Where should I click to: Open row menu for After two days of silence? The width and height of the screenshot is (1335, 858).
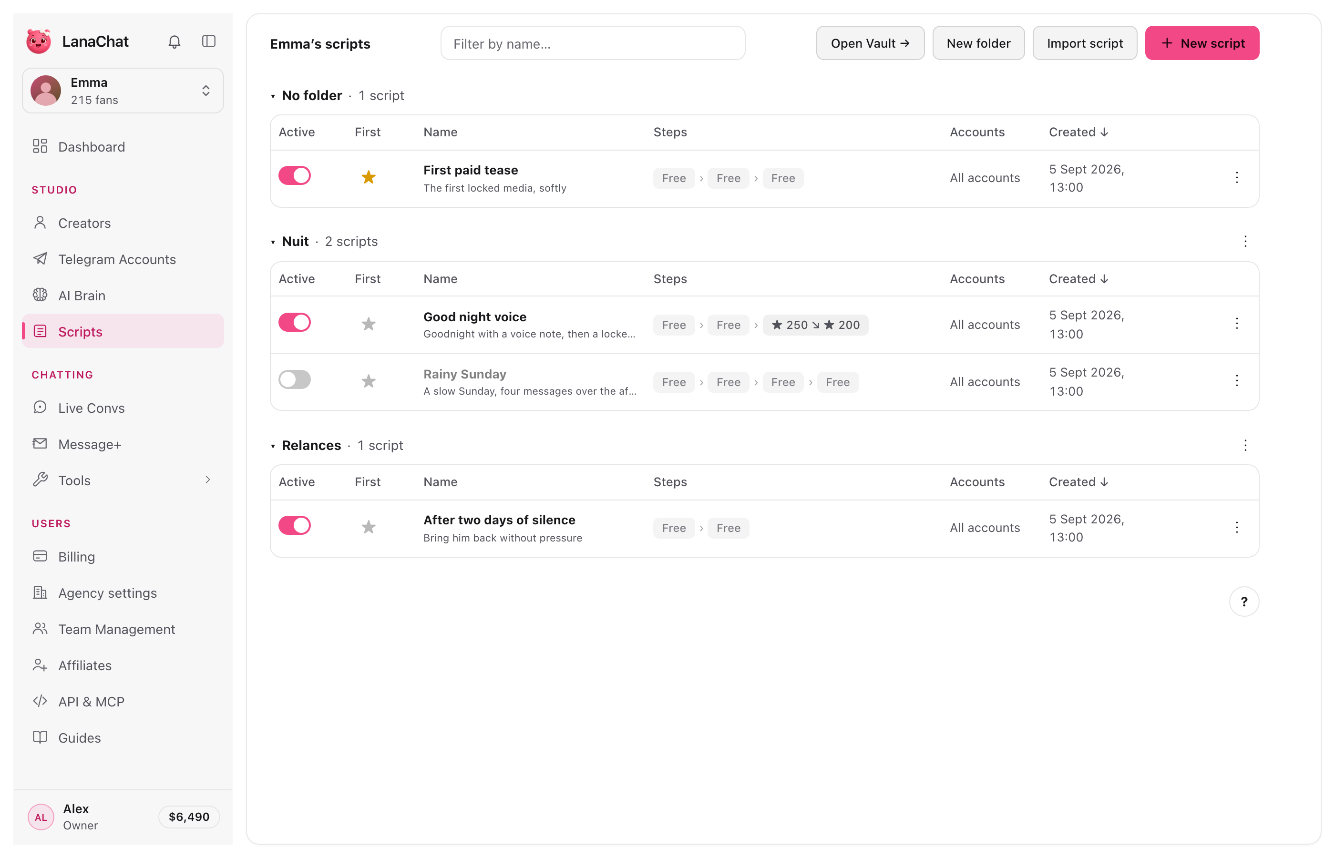click(x=1236, y=528)
